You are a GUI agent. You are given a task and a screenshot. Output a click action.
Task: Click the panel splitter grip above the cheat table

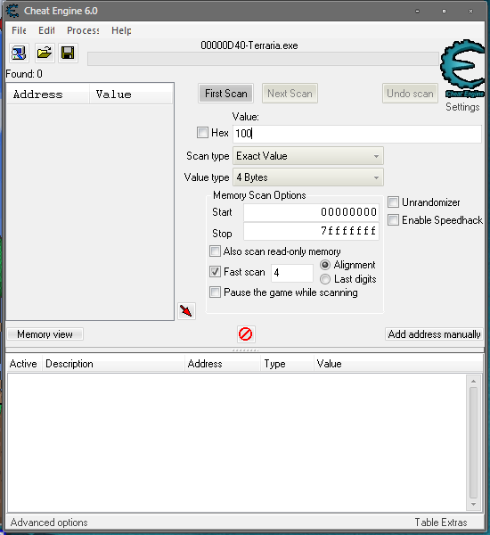(245, 350)
